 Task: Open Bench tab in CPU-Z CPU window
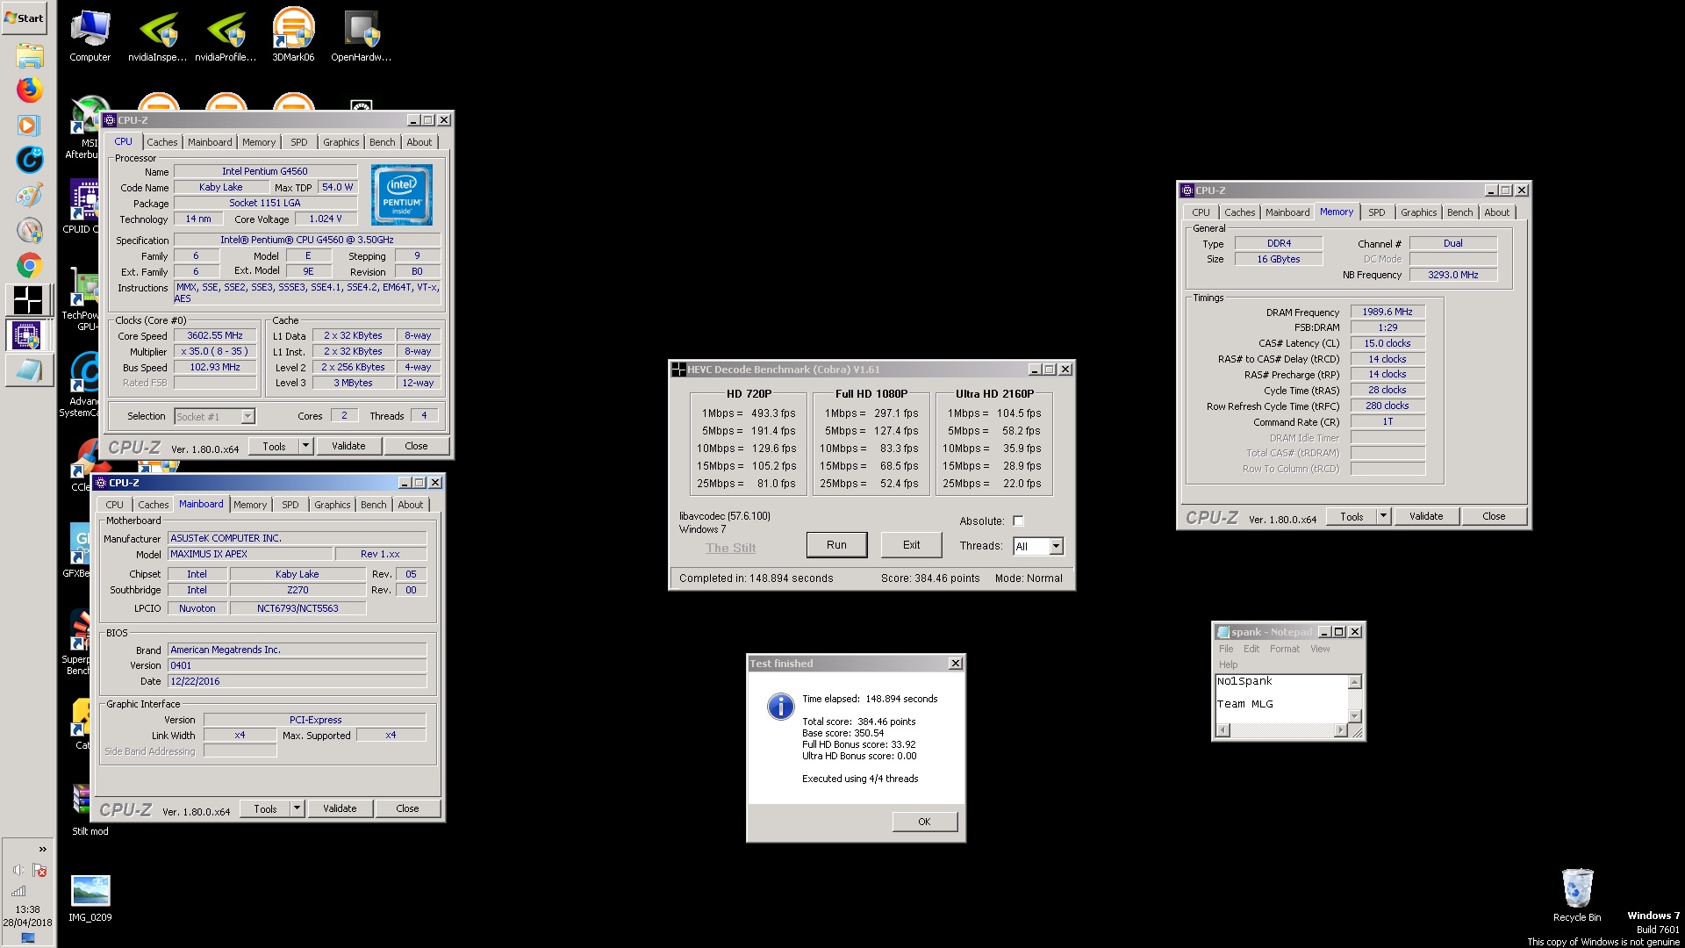coord(382,142)
